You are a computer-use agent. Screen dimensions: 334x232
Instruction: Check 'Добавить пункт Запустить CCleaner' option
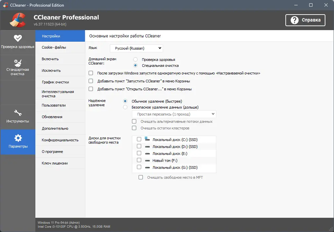[x=91, y=81]
